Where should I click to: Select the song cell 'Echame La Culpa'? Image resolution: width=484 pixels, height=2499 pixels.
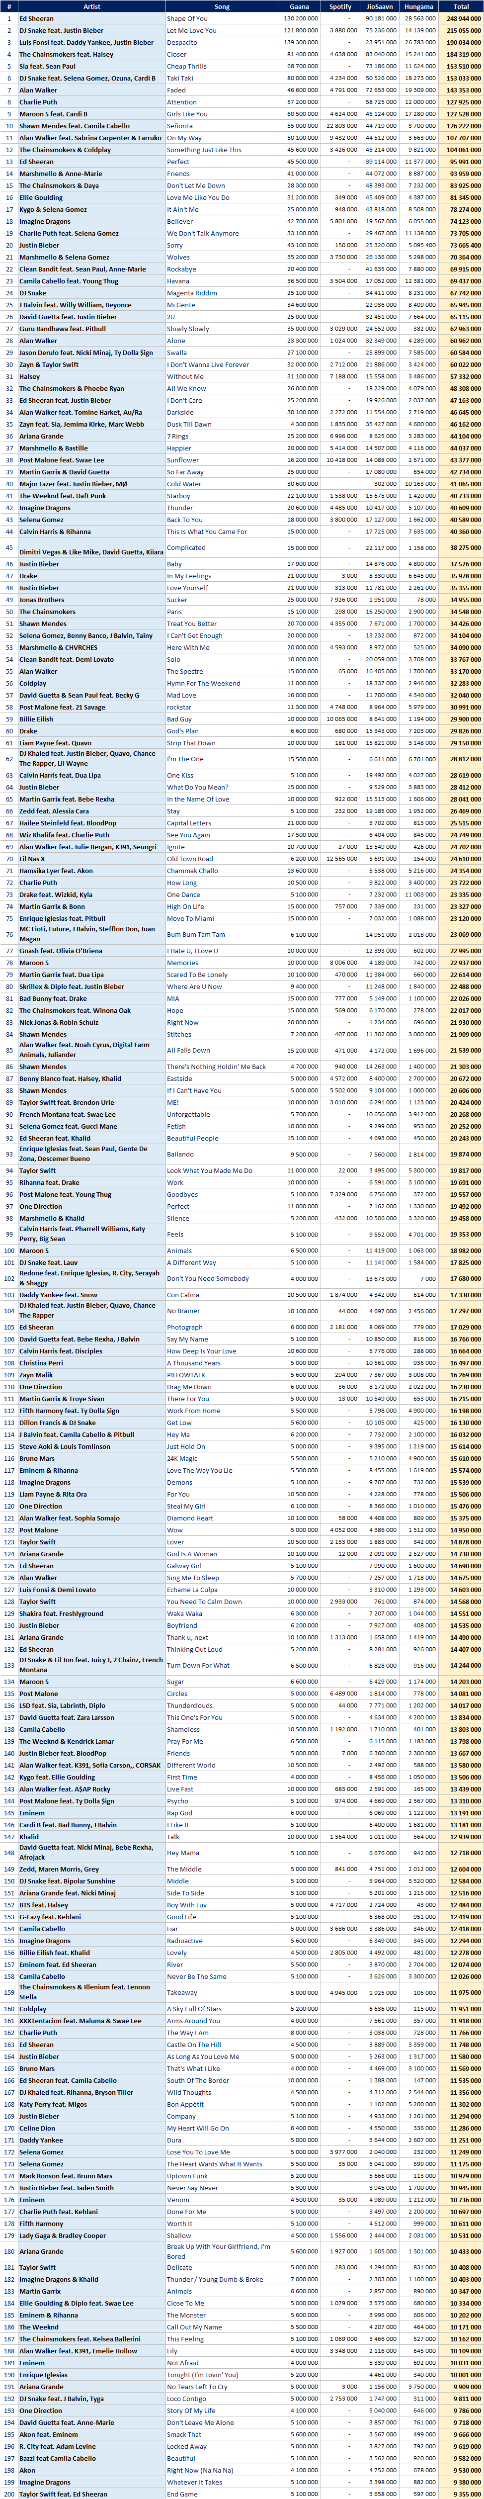coord(221,1589)
